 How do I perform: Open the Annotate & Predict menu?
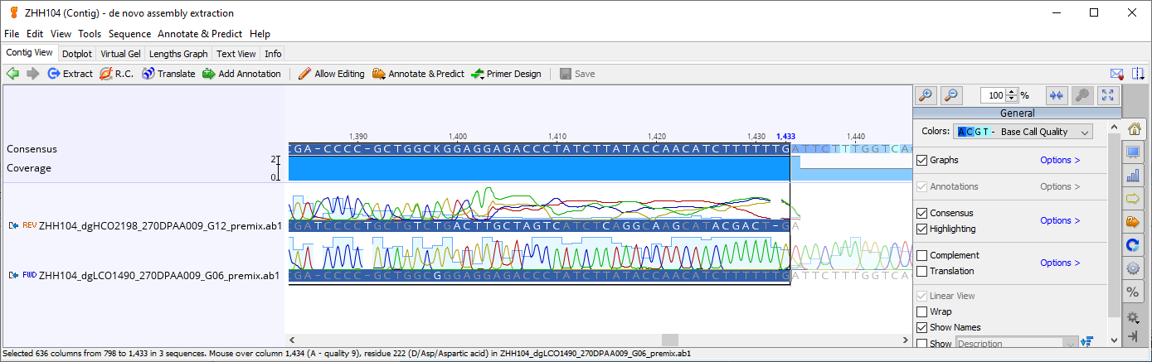(x=200, y=34)
